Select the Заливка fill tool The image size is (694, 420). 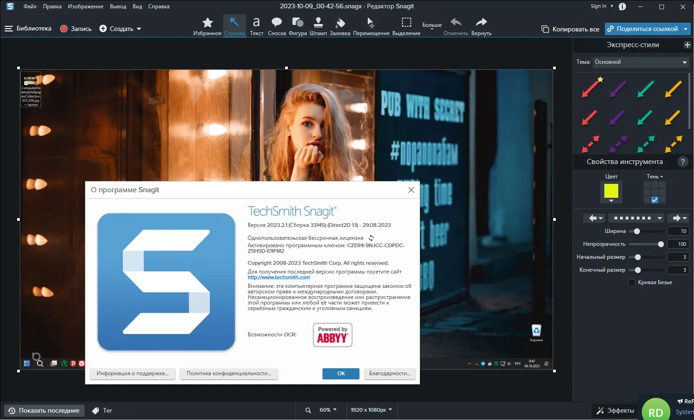340,26
